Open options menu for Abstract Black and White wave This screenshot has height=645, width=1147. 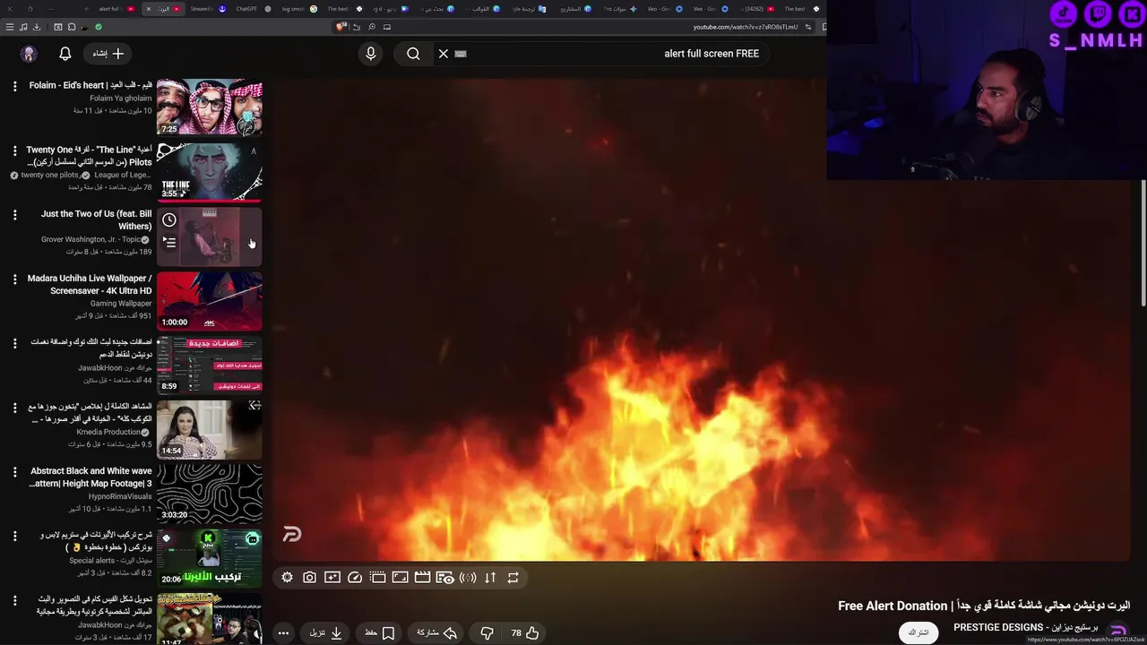point(14,472)
